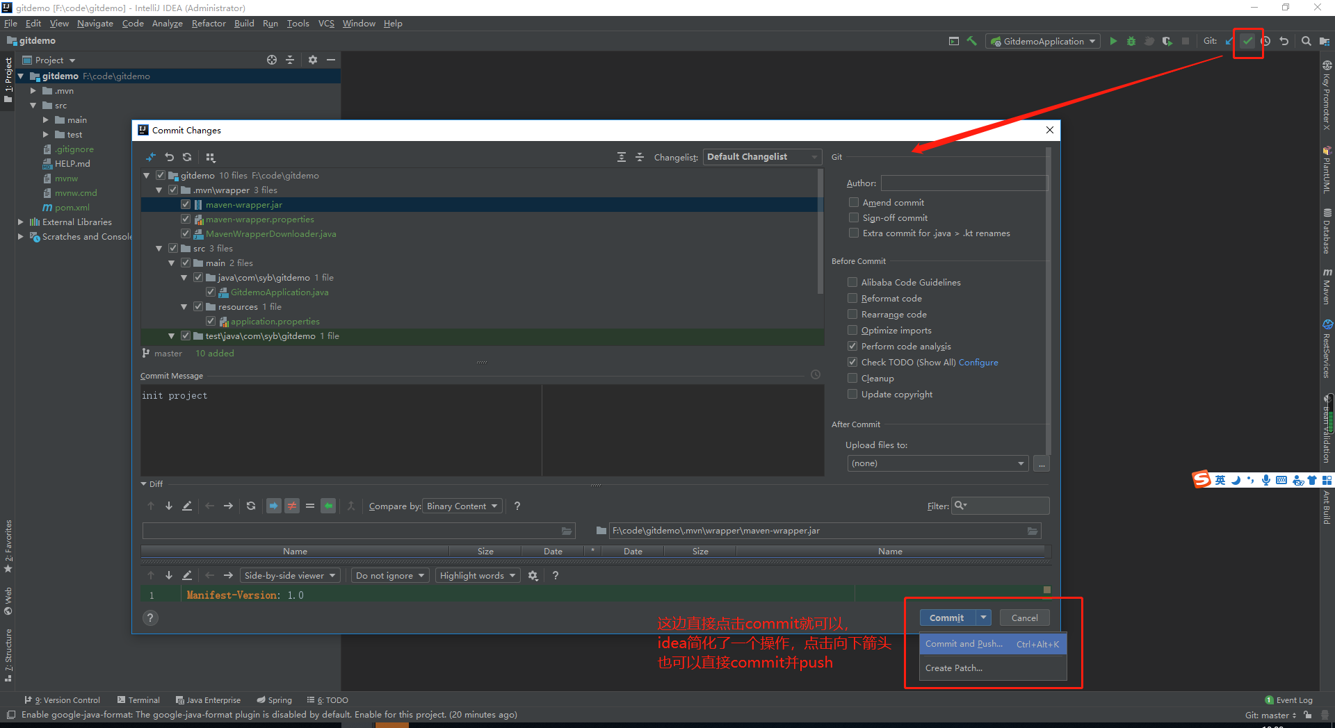1335x728 pixels.
Task: Select Commit and Push menu entry
Action: click(993, 644)
